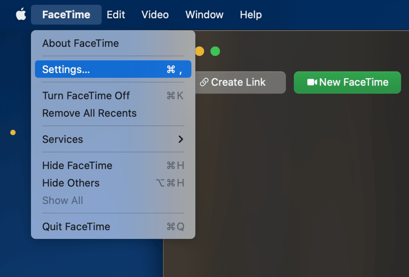This screenshot has height=277, width=409.
Task: Open the Help menu
Action: tap(251, 15)
